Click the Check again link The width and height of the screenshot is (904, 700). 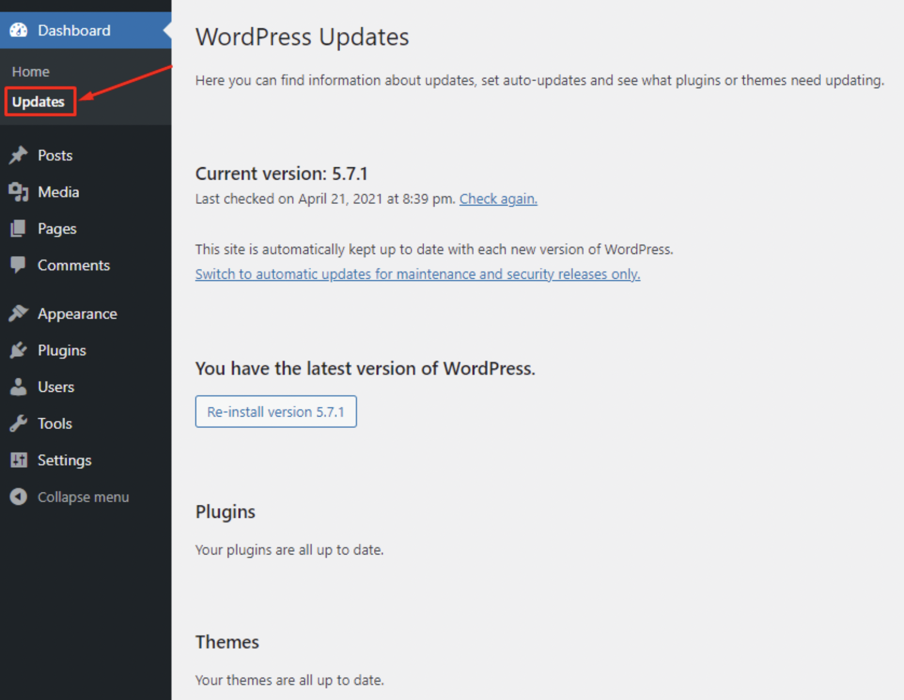coord(498,199)
